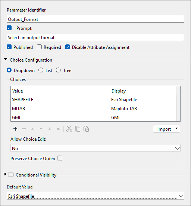This screenshot has width=191, height=206.
Task: Move choice to bottom icon
Action: 58,129
